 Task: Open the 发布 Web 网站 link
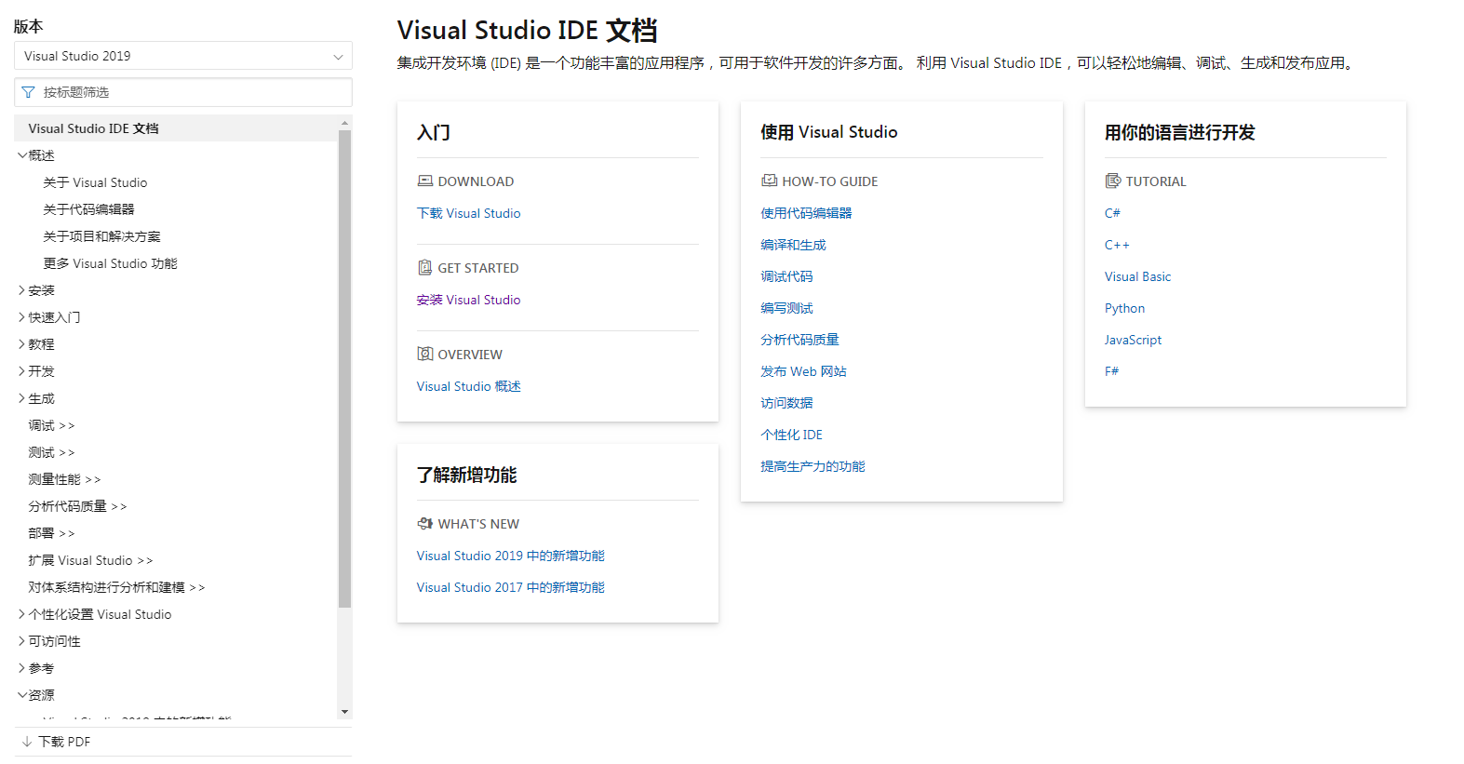803,371
